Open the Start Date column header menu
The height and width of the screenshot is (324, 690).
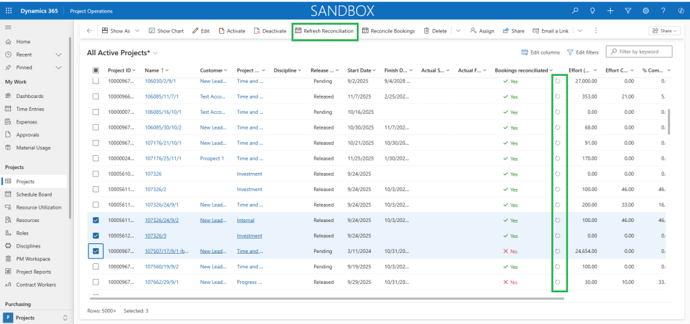362,70
